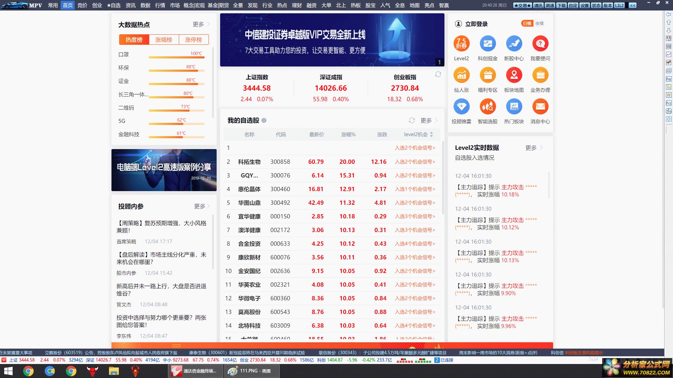Open the 中信建投证券 VIP banner
The width and height of the screenshot is (673, 378).
coord(332,40)
